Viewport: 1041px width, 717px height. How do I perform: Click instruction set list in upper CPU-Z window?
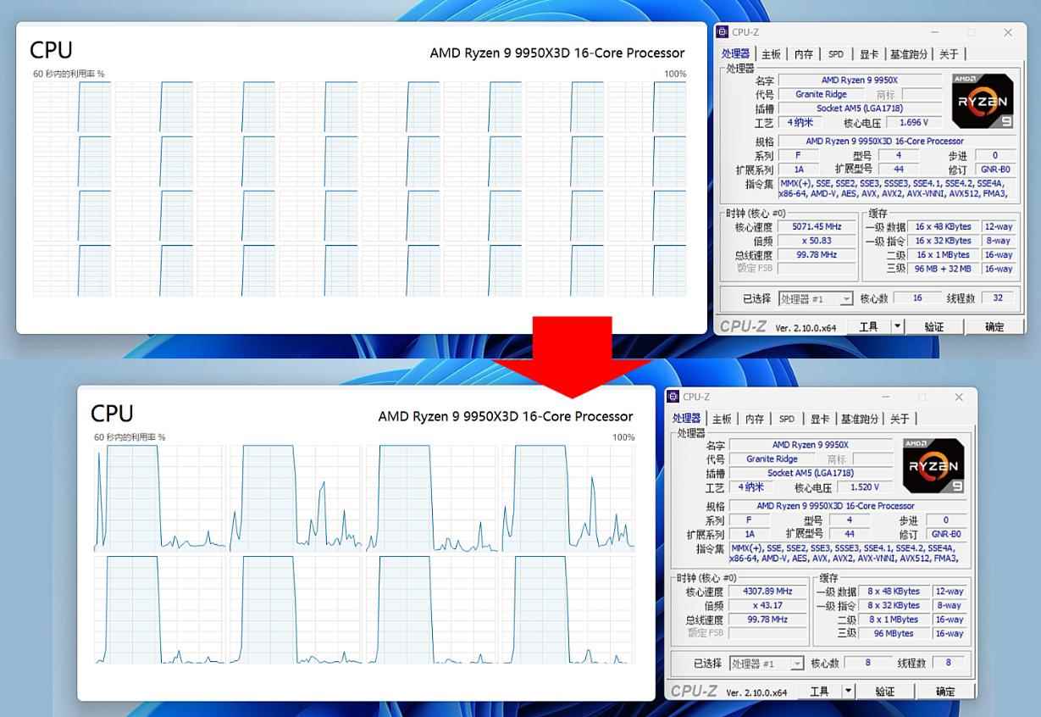[x=895, y=188]
